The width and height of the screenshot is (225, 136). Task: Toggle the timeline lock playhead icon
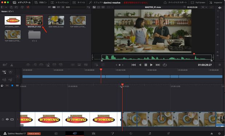pos(4,72)
